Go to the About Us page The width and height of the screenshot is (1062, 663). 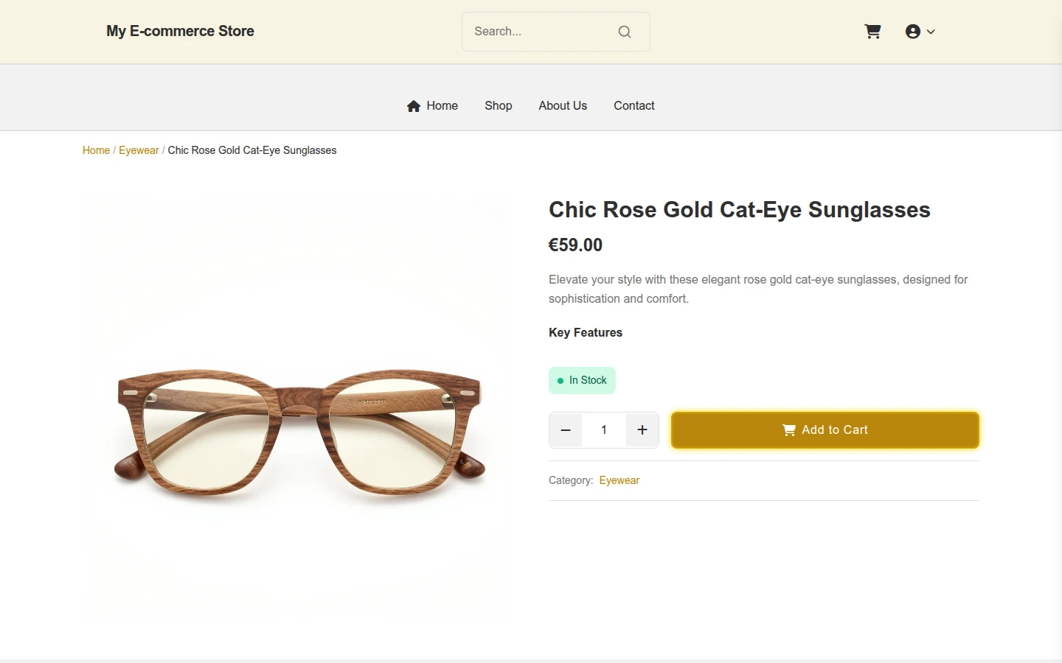[563, 106]
